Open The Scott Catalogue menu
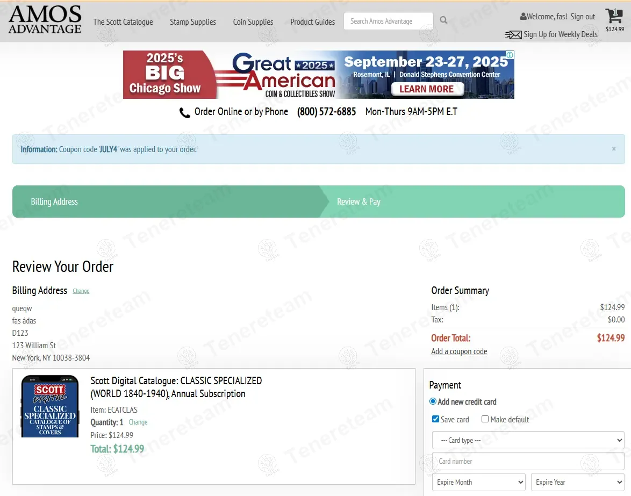This screenshot has height=496, width=631. (x=123, y=22)
